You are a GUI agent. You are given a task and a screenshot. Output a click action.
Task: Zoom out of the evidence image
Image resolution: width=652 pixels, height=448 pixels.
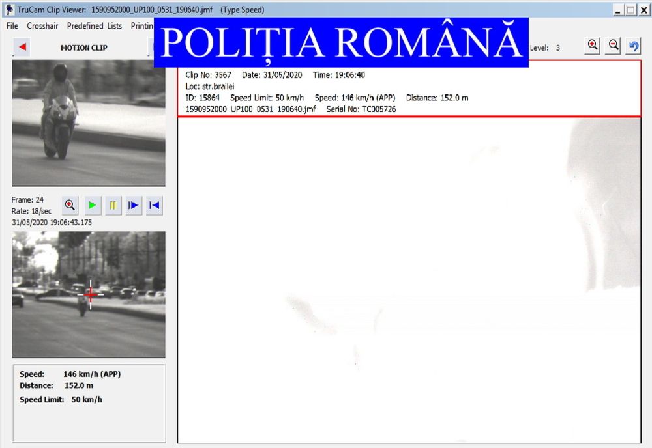(x=612, y=45)
